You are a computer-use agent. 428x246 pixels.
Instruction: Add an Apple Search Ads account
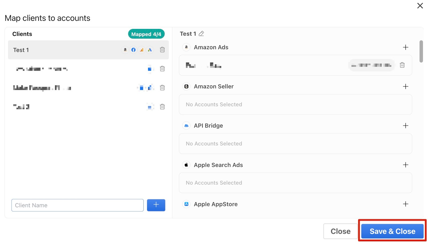point(406,165)
